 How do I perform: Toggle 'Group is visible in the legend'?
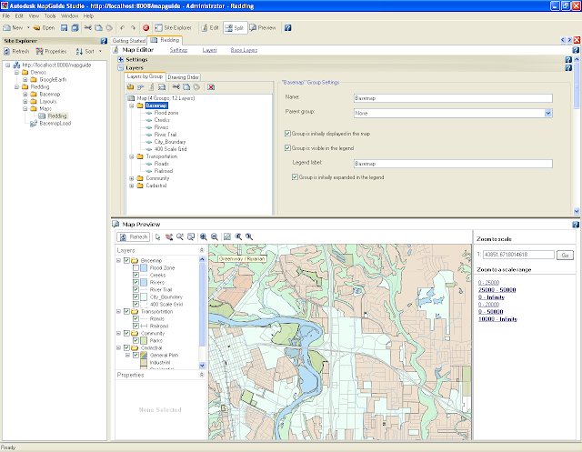tap(287, 148)
